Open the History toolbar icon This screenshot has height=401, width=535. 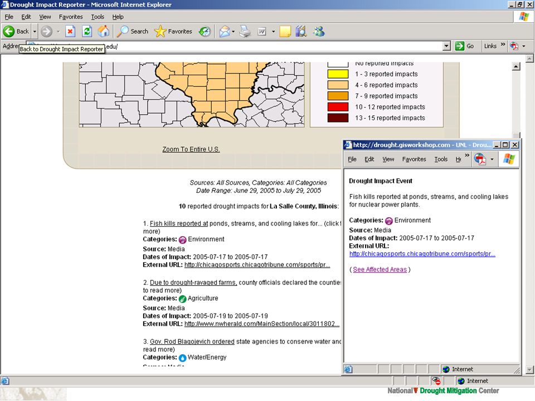tap(205, 31)
